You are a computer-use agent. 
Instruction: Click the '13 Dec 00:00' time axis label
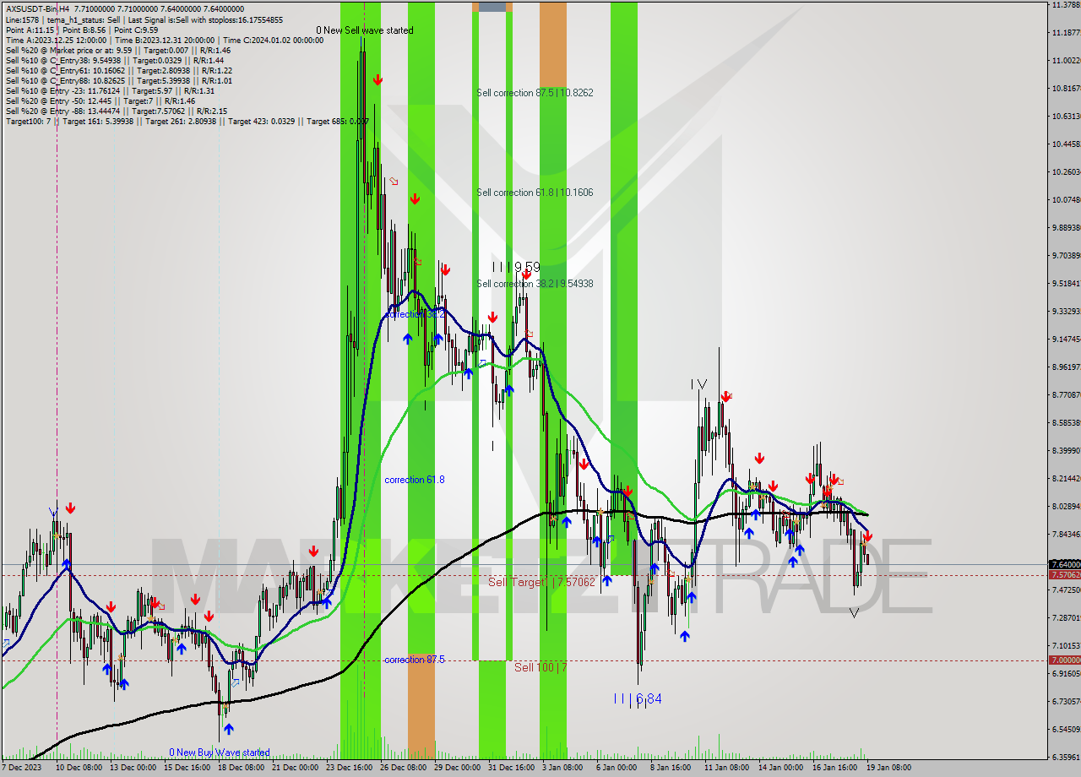133,768
